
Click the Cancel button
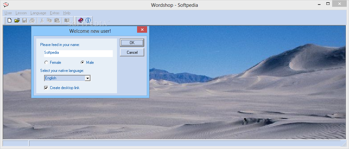[x=132, y=52]
